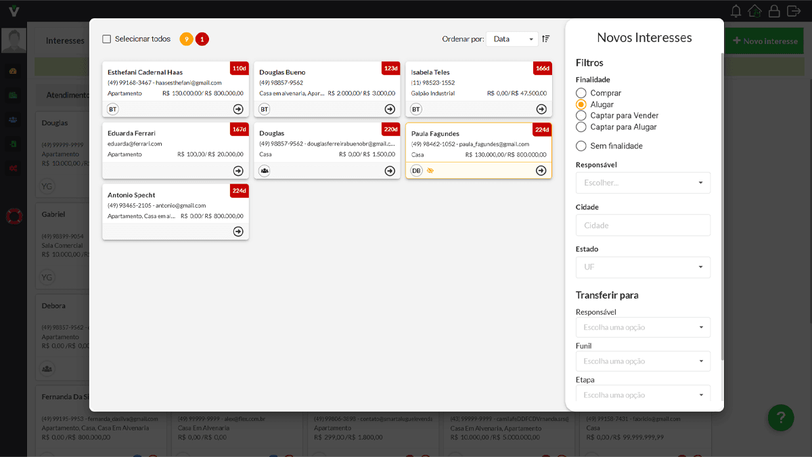The image size is (812, 457).
Task: Click the orange hidden-eye icon on Paula Fagundes card
Action: 430,170
